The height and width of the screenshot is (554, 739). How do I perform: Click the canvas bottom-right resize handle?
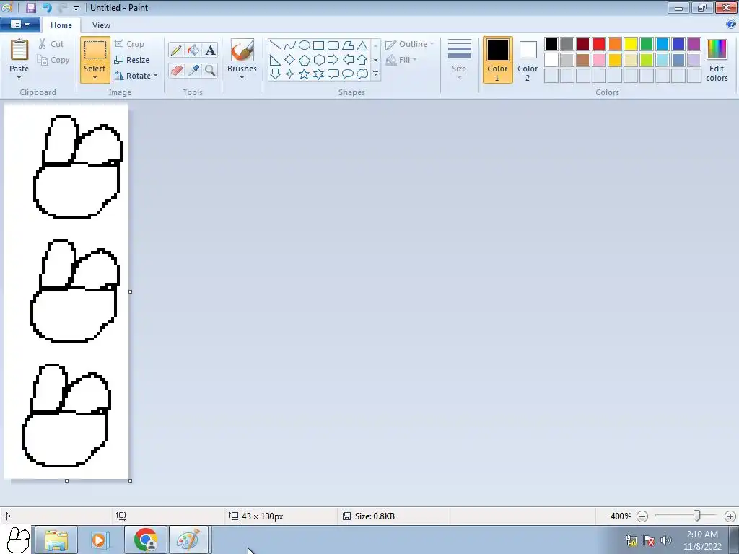click(x=131, y=480)
